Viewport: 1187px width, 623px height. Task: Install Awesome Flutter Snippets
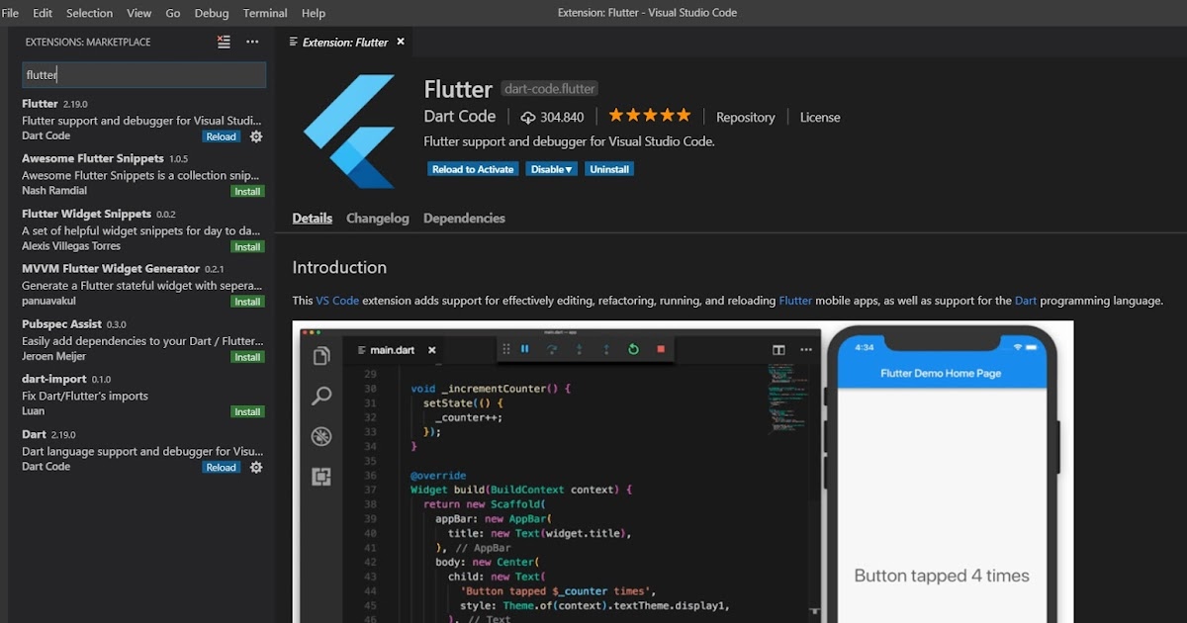247,191
